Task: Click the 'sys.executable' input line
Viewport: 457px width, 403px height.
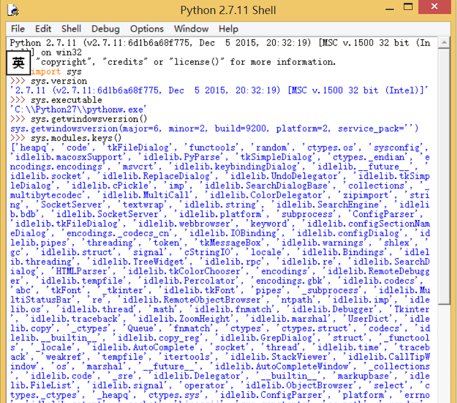Action: click(67, 100)
